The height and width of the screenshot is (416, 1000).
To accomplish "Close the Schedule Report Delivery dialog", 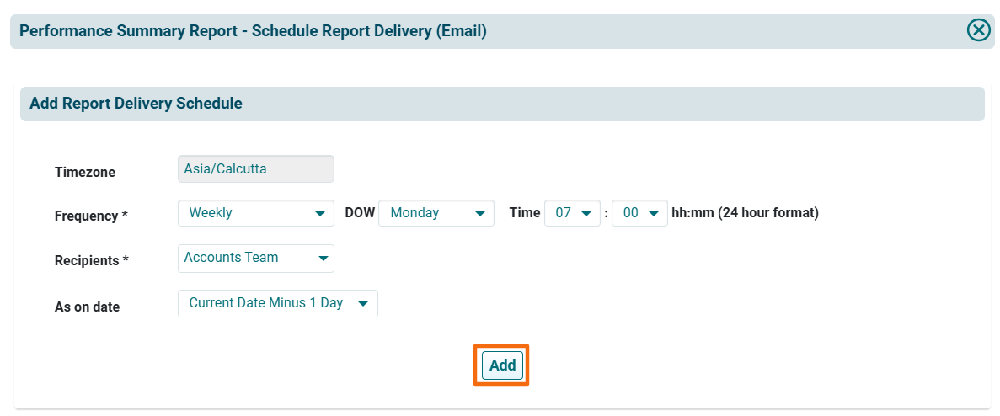I will (978, 31).
